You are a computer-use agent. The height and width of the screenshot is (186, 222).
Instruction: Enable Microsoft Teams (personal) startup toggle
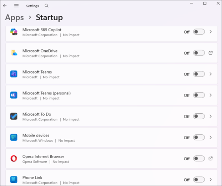(x=199, y=95)
